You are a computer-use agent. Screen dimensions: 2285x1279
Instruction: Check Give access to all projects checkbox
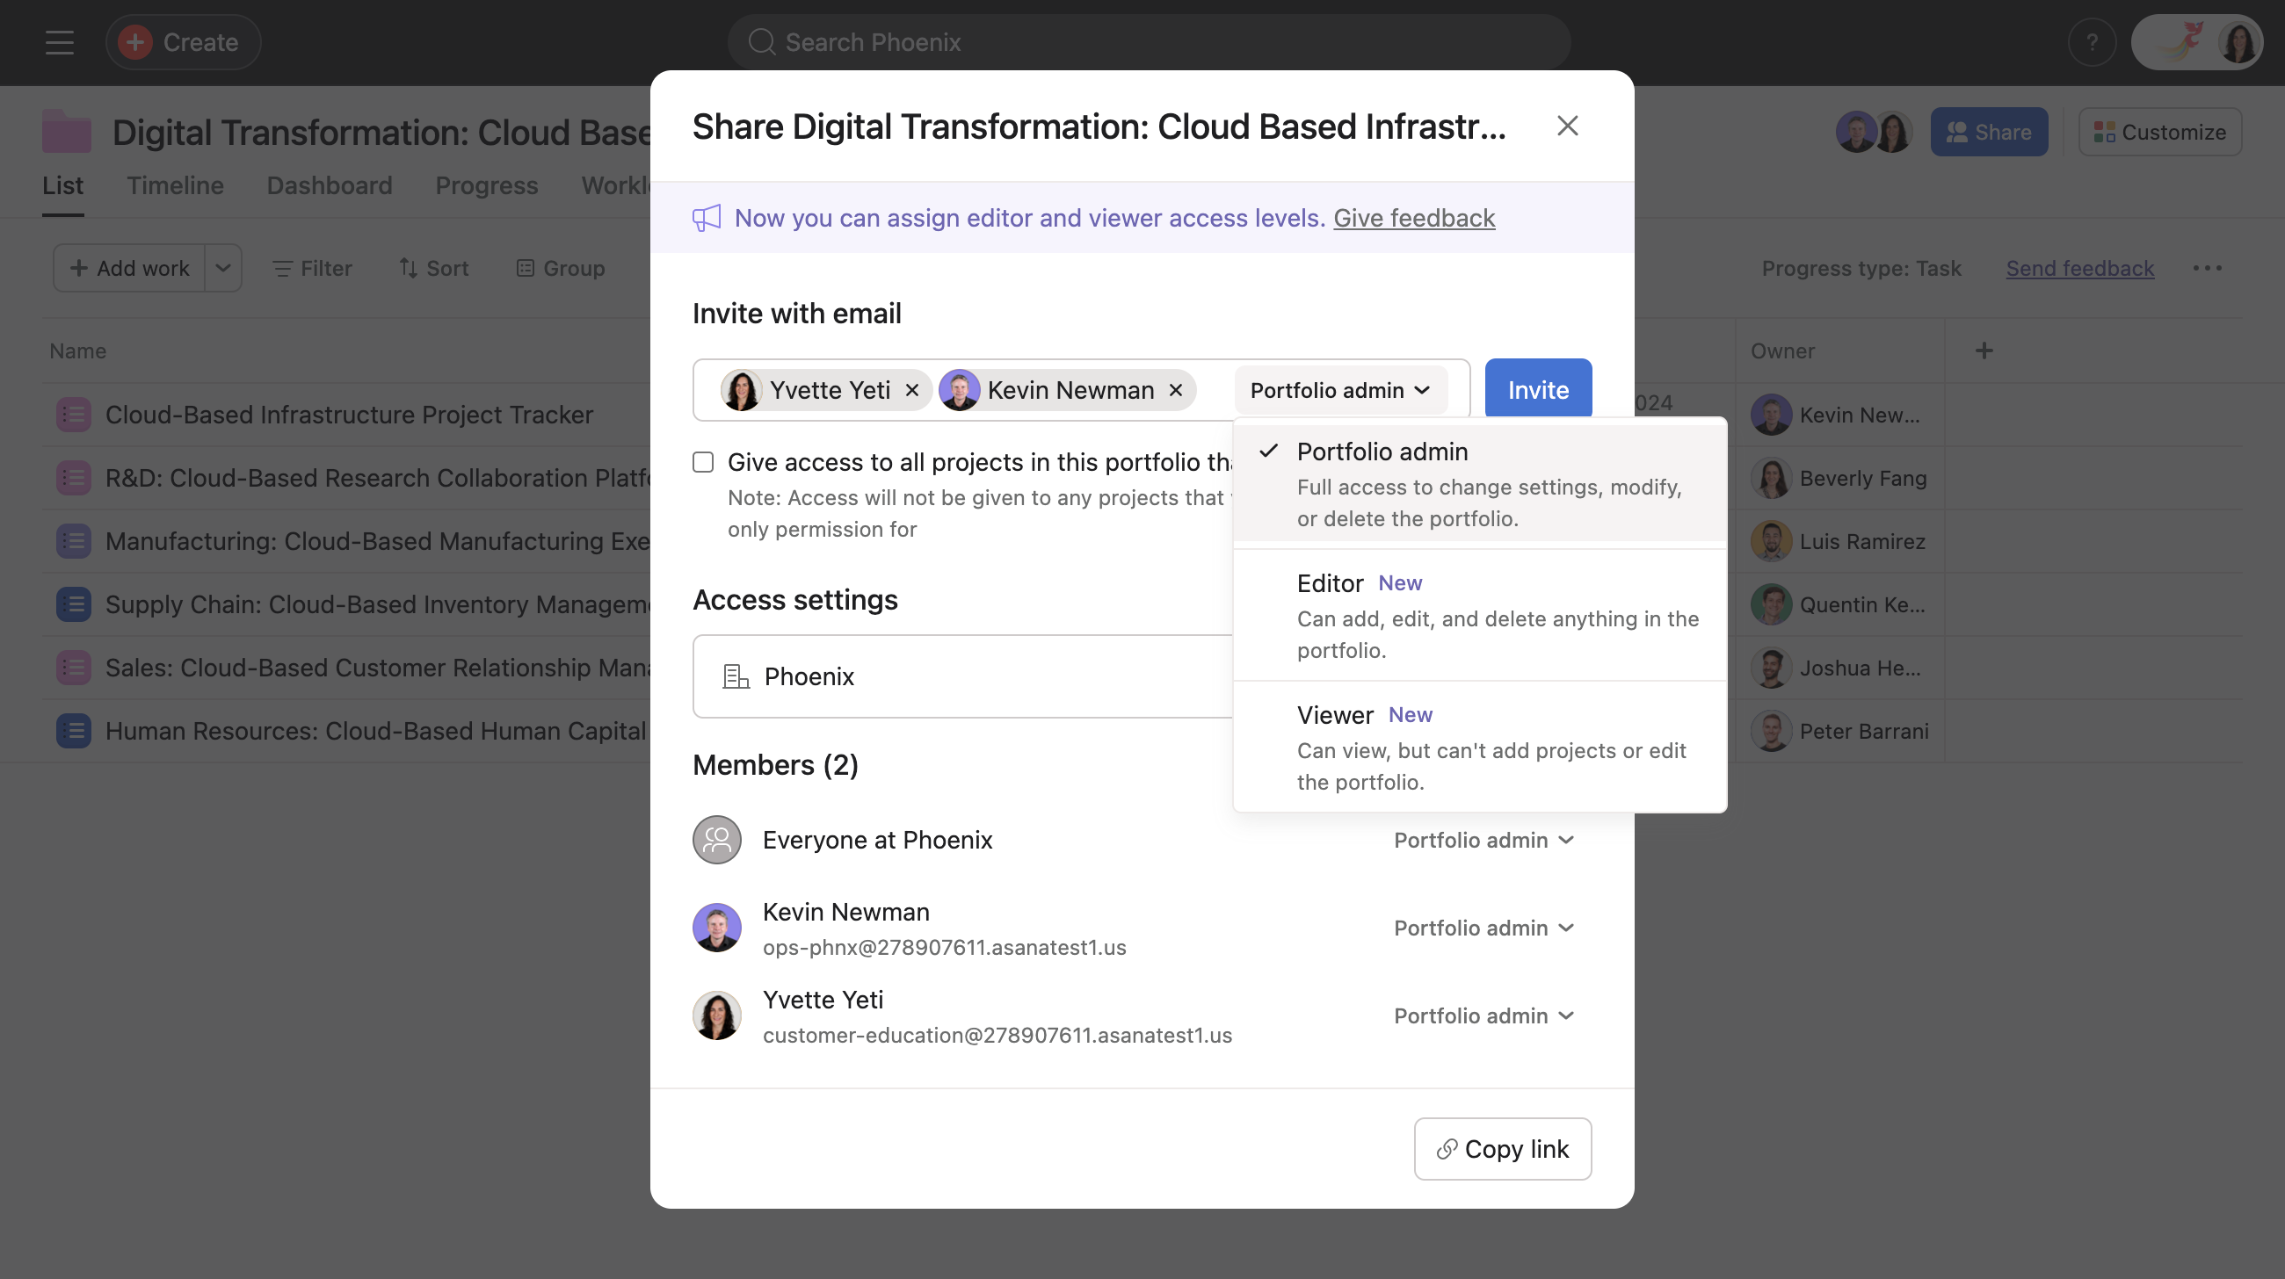coord(702,462)
